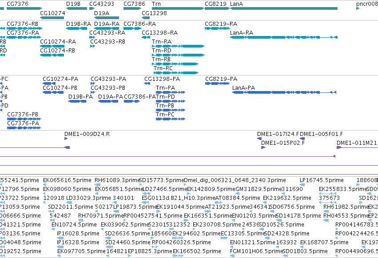Select the 'LP16745.5prime' EST label
The image size is (378, 258).
click(322, 180)
